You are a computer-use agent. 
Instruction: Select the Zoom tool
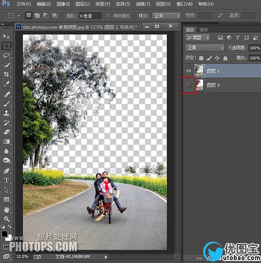(x=6, y=219)
